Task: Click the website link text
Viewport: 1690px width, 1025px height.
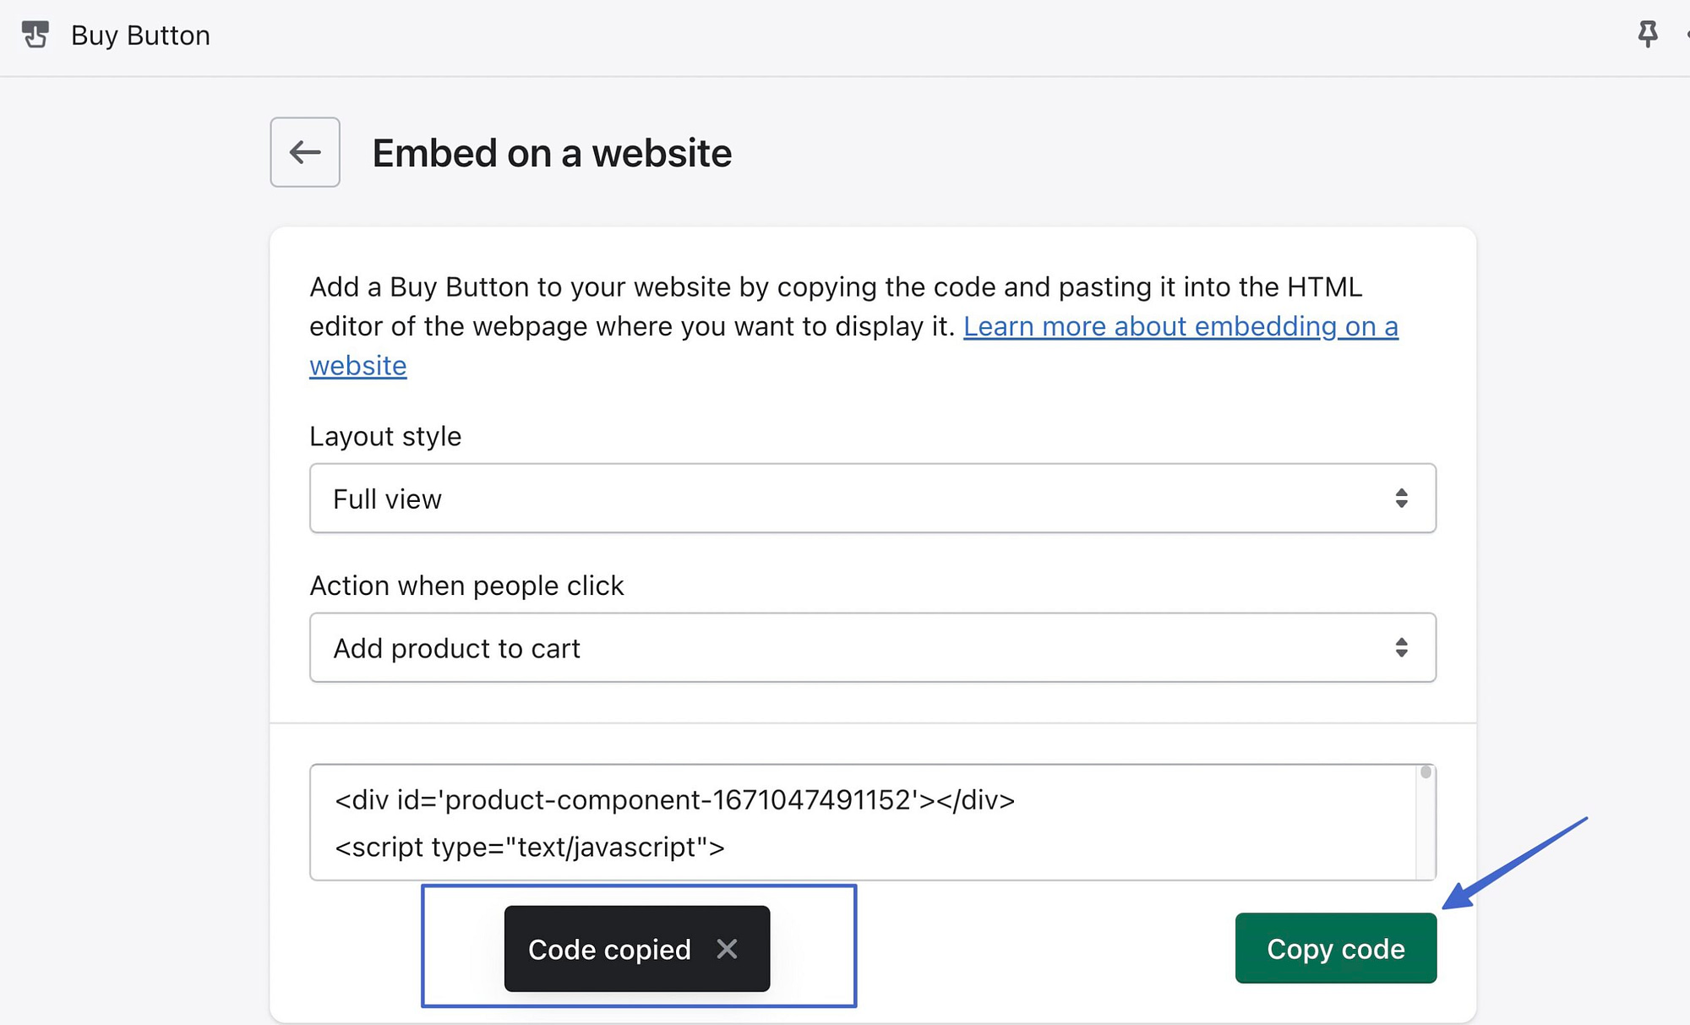Action: (x=357, y=365)
